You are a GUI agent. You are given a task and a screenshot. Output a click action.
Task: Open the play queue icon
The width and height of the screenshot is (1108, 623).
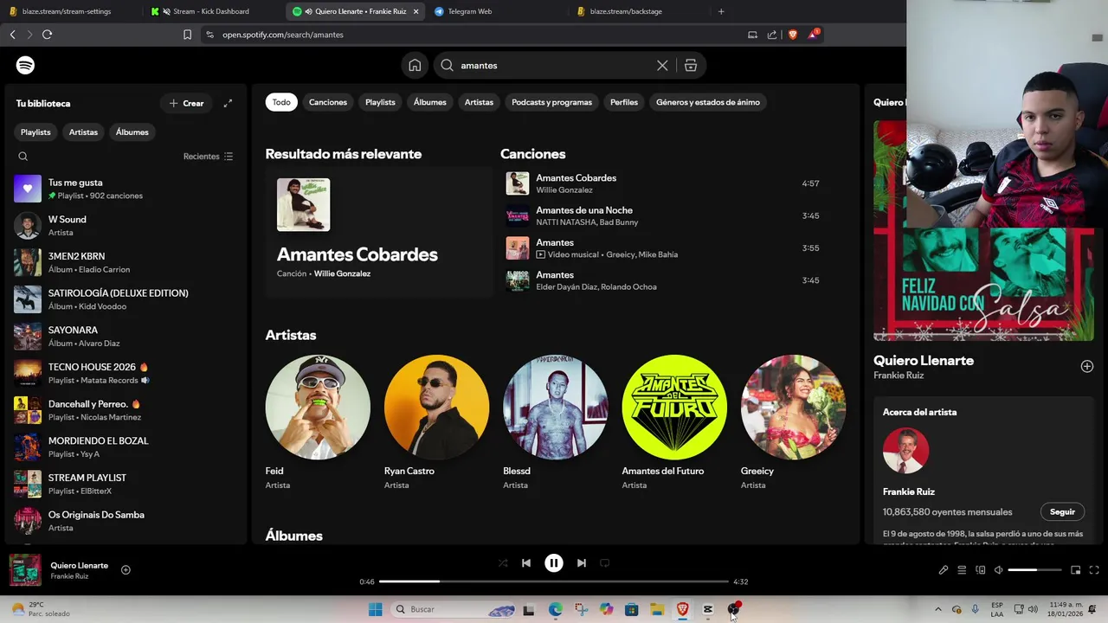962,570
